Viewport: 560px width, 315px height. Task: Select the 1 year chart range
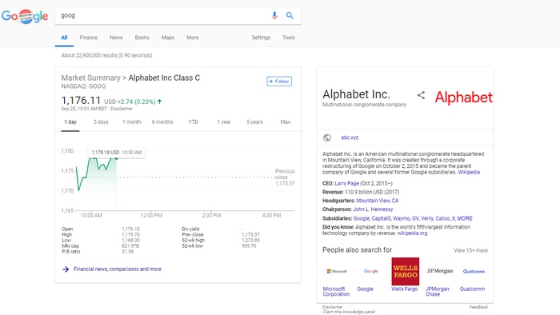coord(224,122)
